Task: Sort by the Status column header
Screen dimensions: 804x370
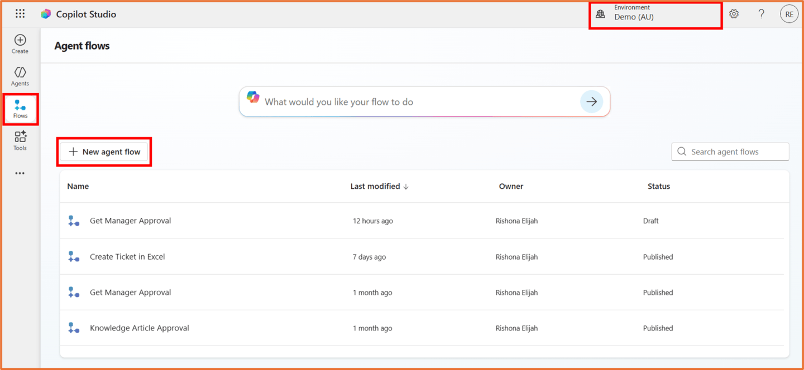Action: tap(659, 186)
